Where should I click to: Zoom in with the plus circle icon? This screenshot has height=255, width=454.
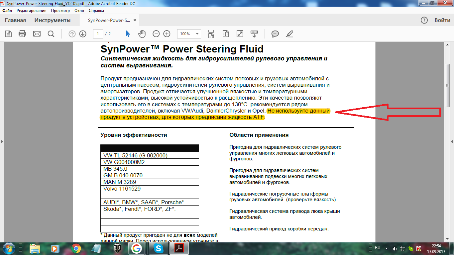[x=167, y=34]
